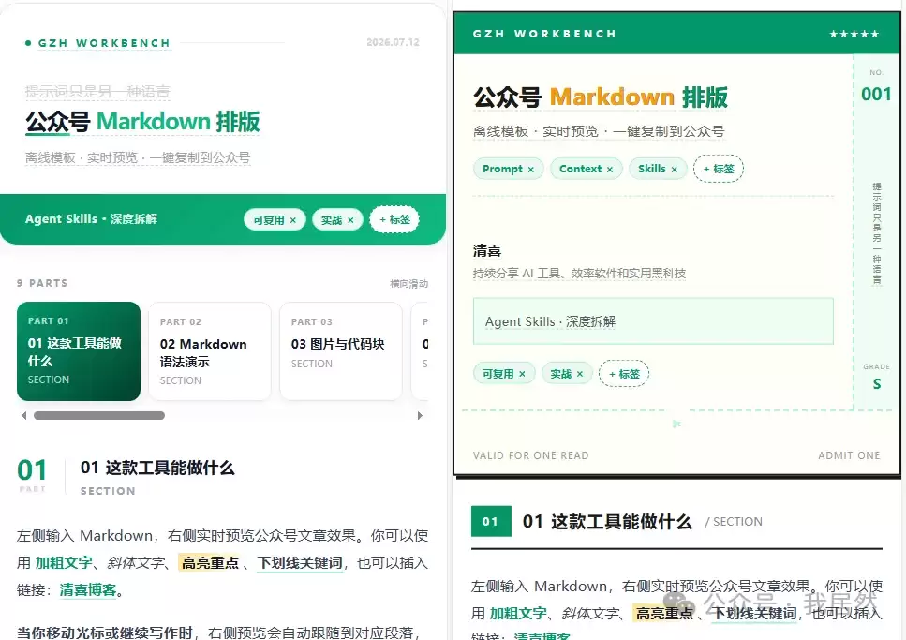Remove the Prompt tag on ticket card
Screen dimensions: 906x640
530,170
